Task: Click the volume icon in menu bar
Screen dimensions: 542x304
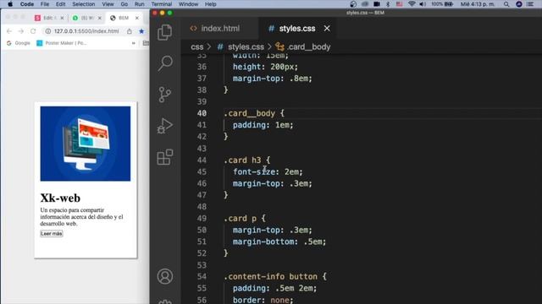Action: [x=423, y=4]
